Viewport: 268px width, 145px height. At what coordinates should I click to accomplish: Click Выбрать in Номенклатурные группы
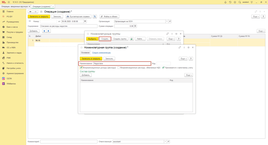click(x=92, y=39)
